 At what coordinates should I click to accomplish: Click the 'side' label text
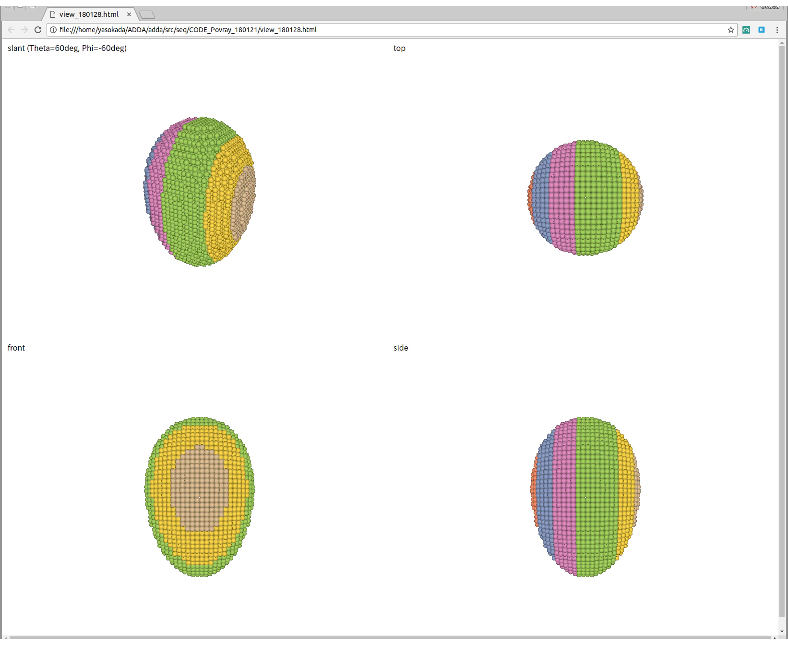pos(401,348)
